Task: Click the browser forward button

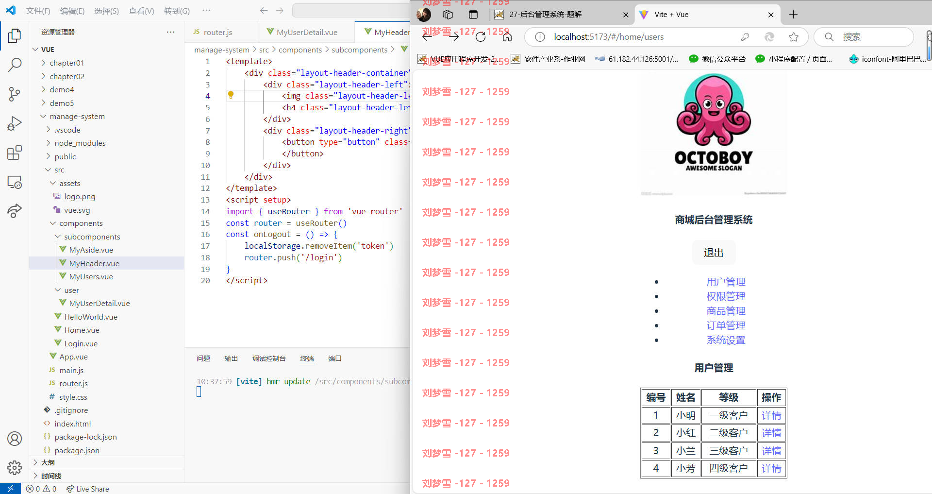Action: [x=454, y=37]
